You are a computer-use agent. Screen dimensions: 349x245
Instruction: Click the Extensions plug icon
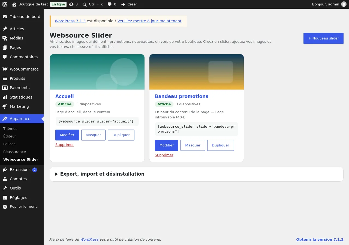5,170
